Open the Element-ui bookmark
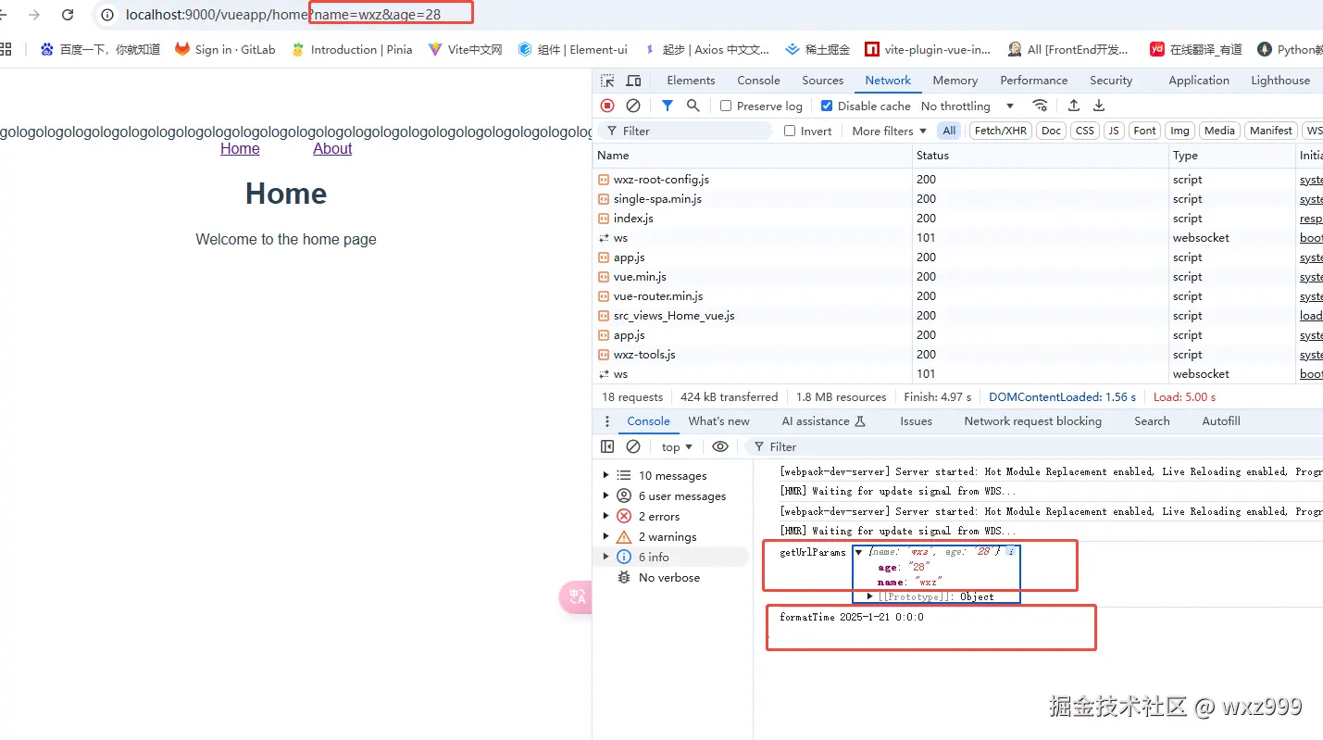 click(572, 49)
